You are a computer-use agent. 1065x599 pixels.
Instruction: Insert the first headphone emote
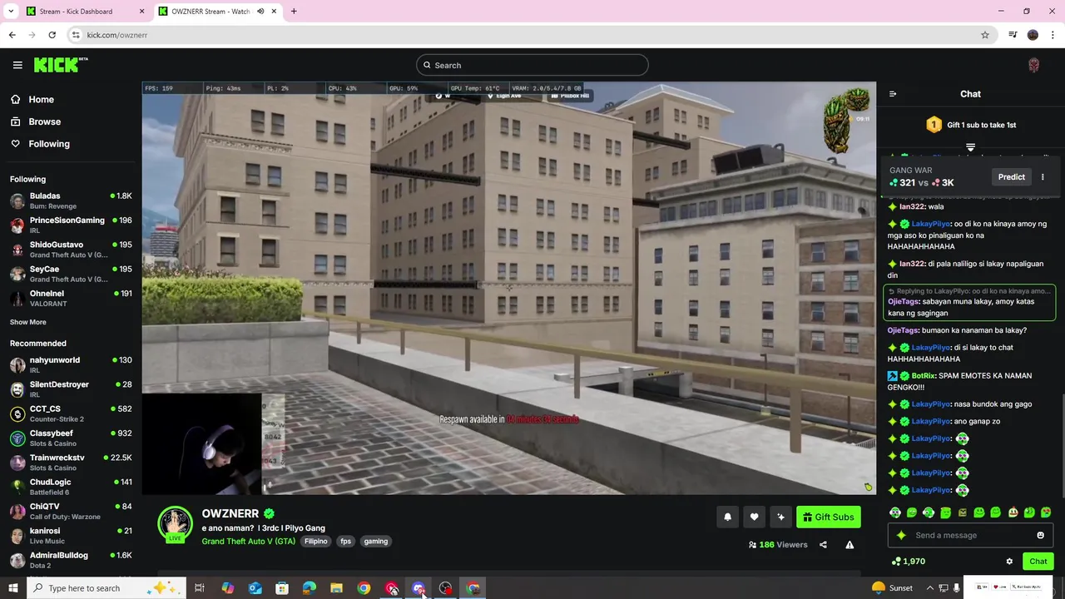[x=894, y=512]
